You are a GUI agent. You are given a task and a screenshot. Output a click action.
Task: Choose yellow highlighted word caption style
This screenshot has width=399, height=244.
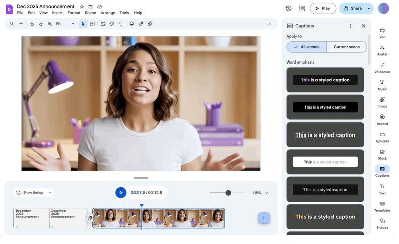(325, 217)
